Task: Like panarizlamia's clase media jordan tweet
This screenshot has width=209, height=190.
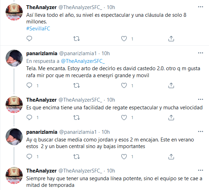Action: tap(124, 156)
